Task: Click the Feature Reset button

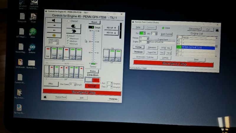Action: click(61, 97)
